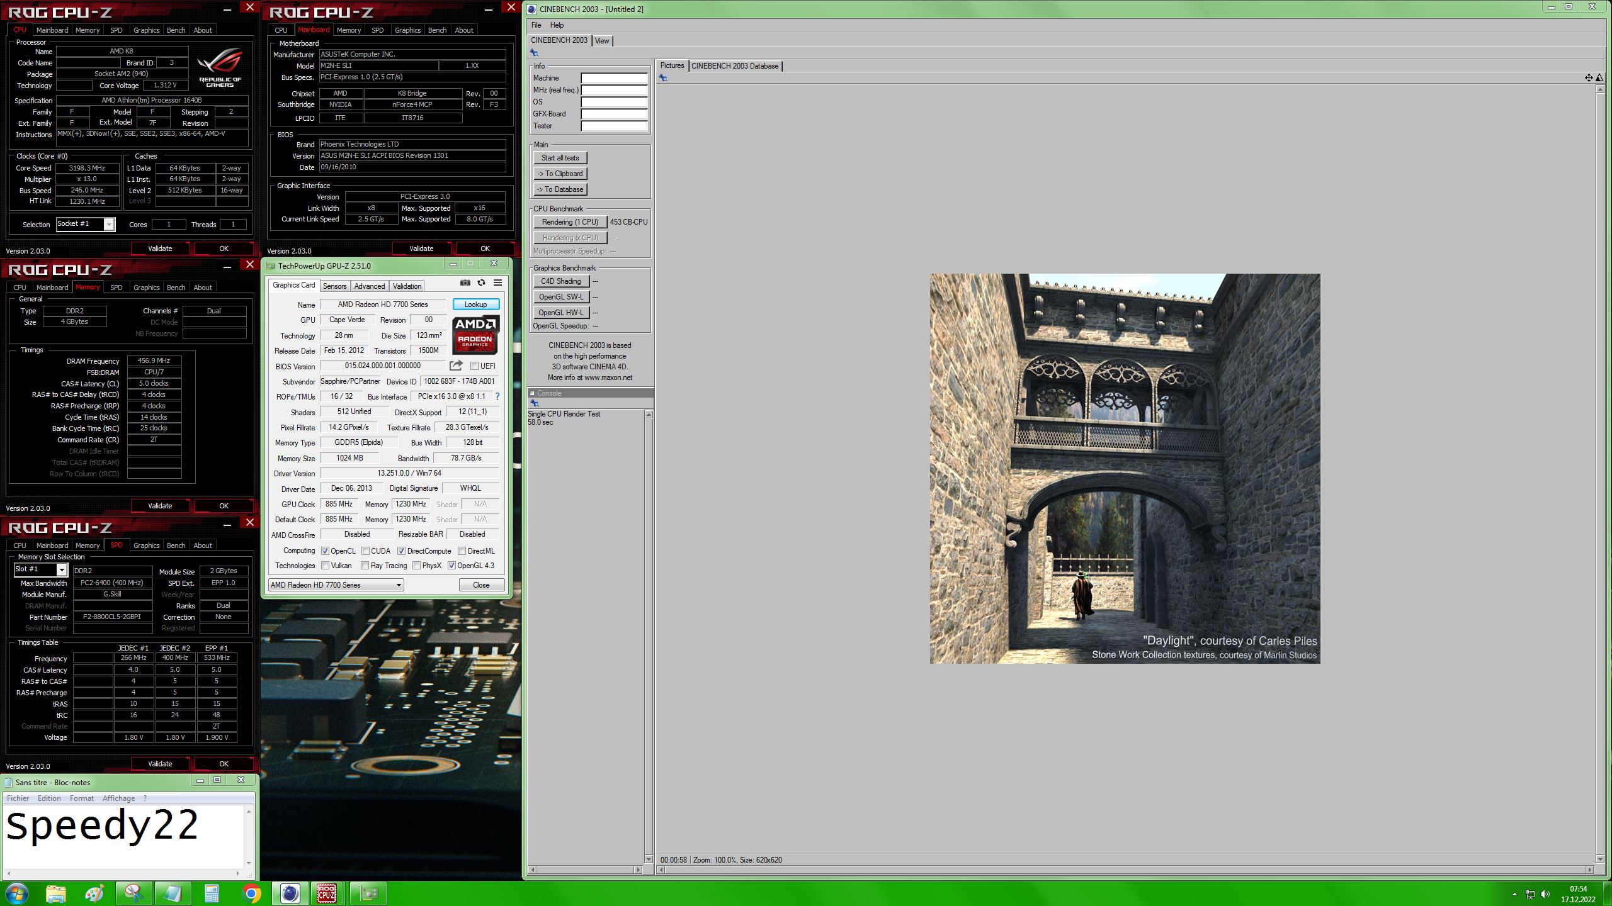Screen dimensions: 1612x906
Task: Open the Windows Start orb
Action: tap(16, 893)
